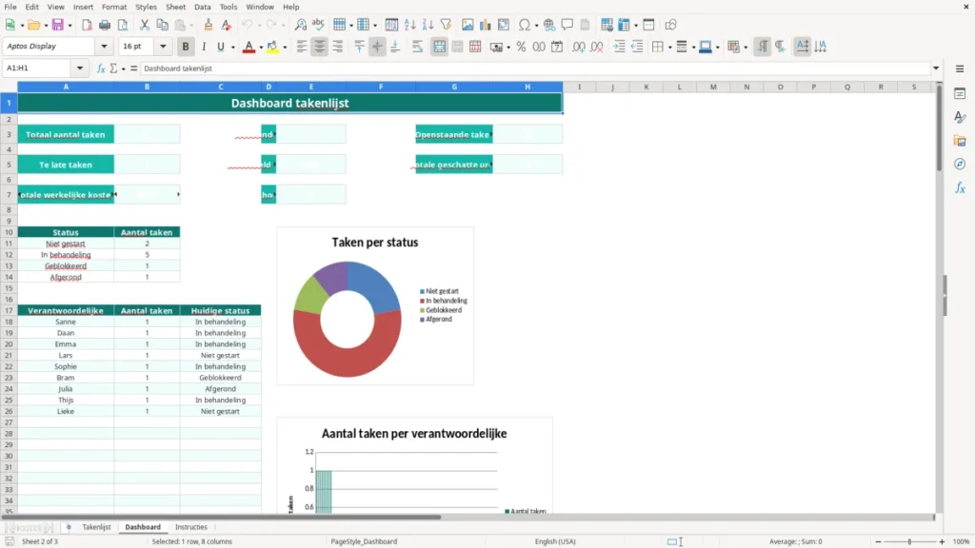Toggle Merge and Center cells
975x548 pixels.
(439, 47)
